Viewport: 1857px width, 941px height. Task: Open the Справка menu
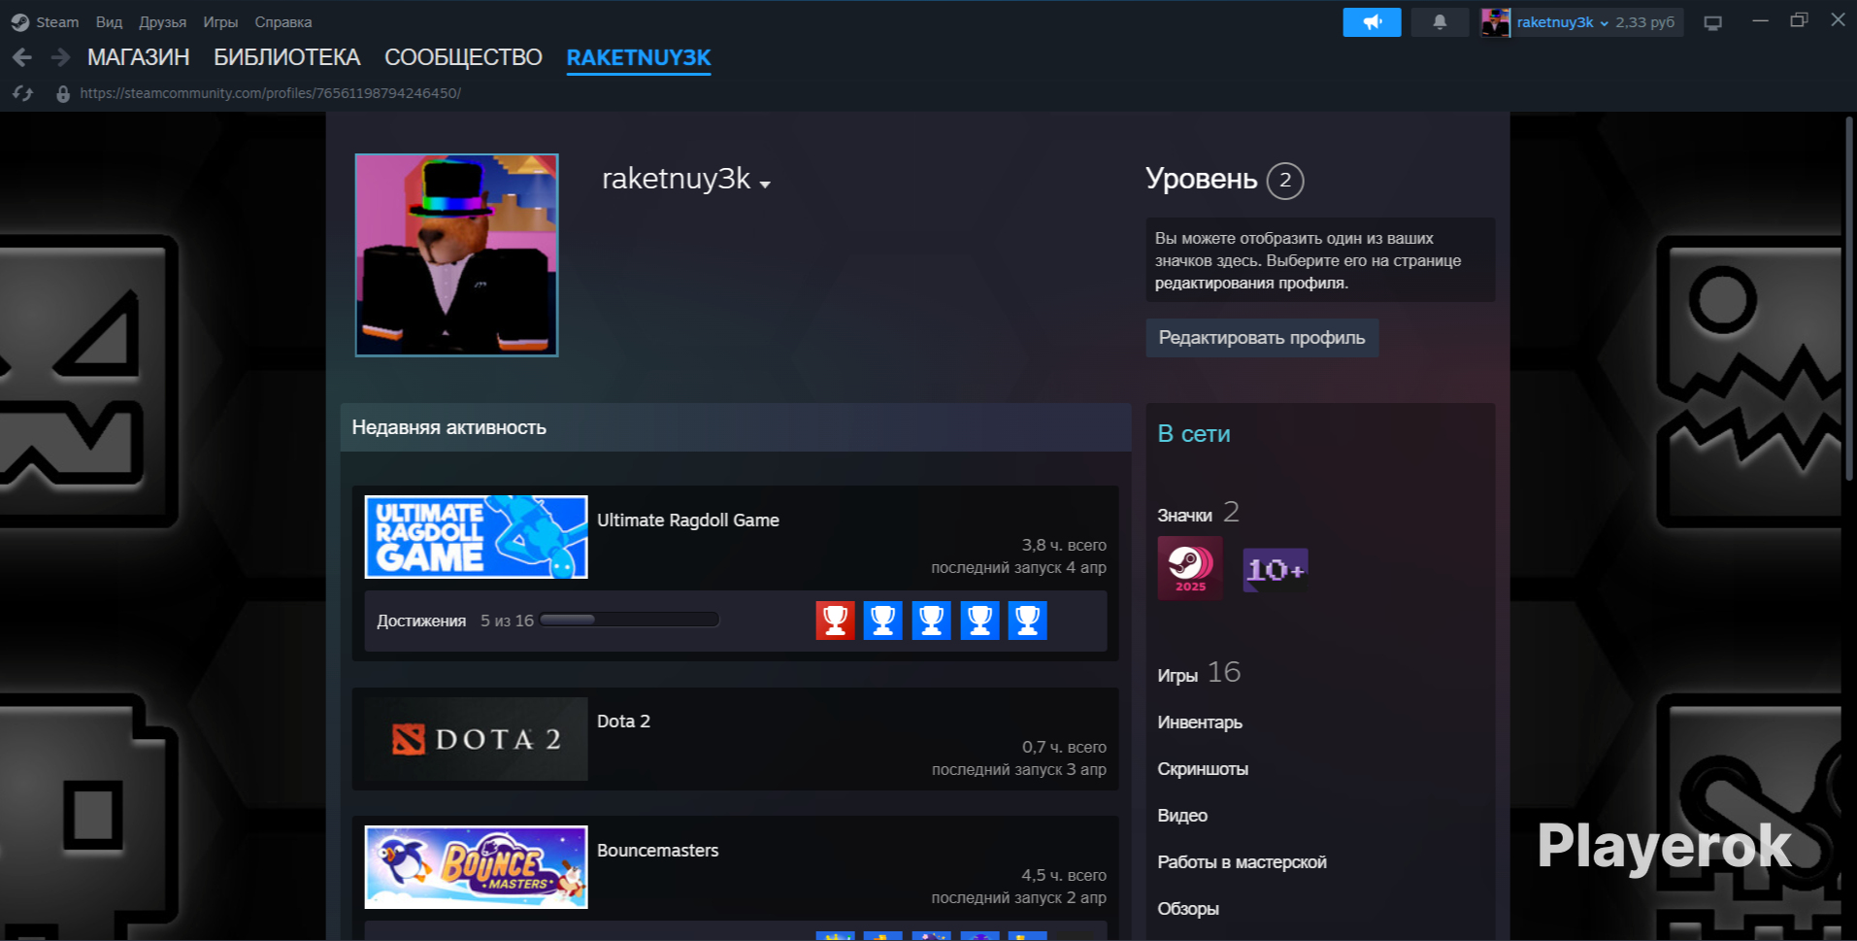282,22
